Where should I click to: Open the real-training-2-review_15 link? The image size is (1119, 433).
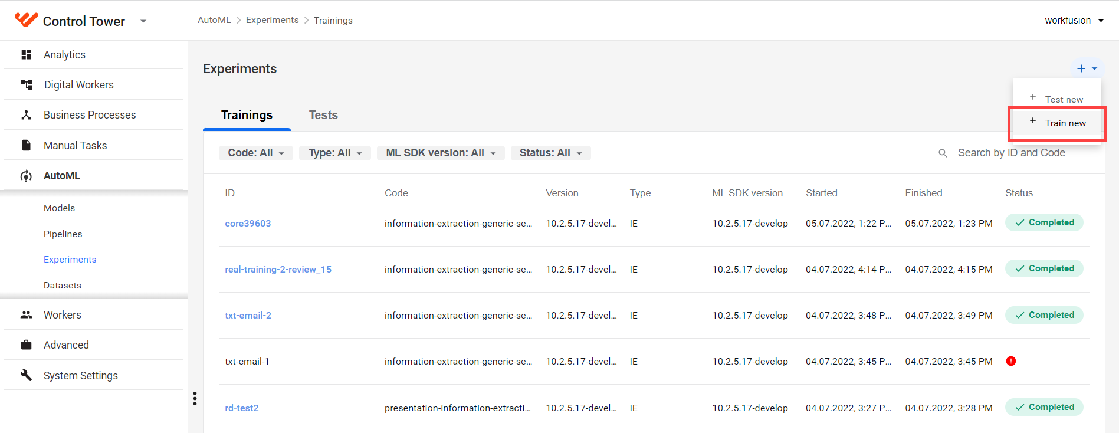278,270
